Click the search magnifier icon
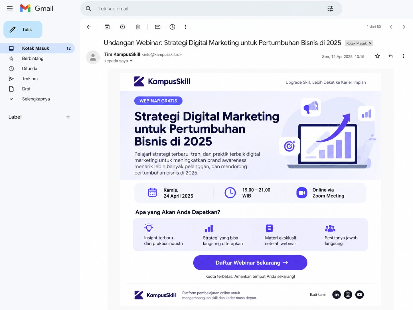This screenshot has height=310, width=413. 89,9
